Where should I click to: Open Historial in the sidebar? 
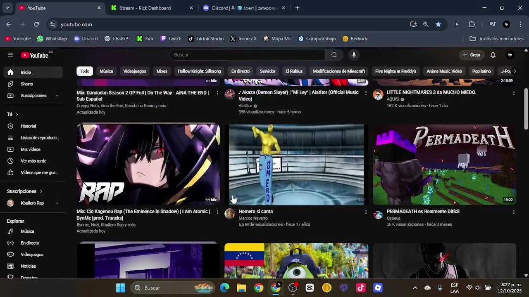point(33,126)
